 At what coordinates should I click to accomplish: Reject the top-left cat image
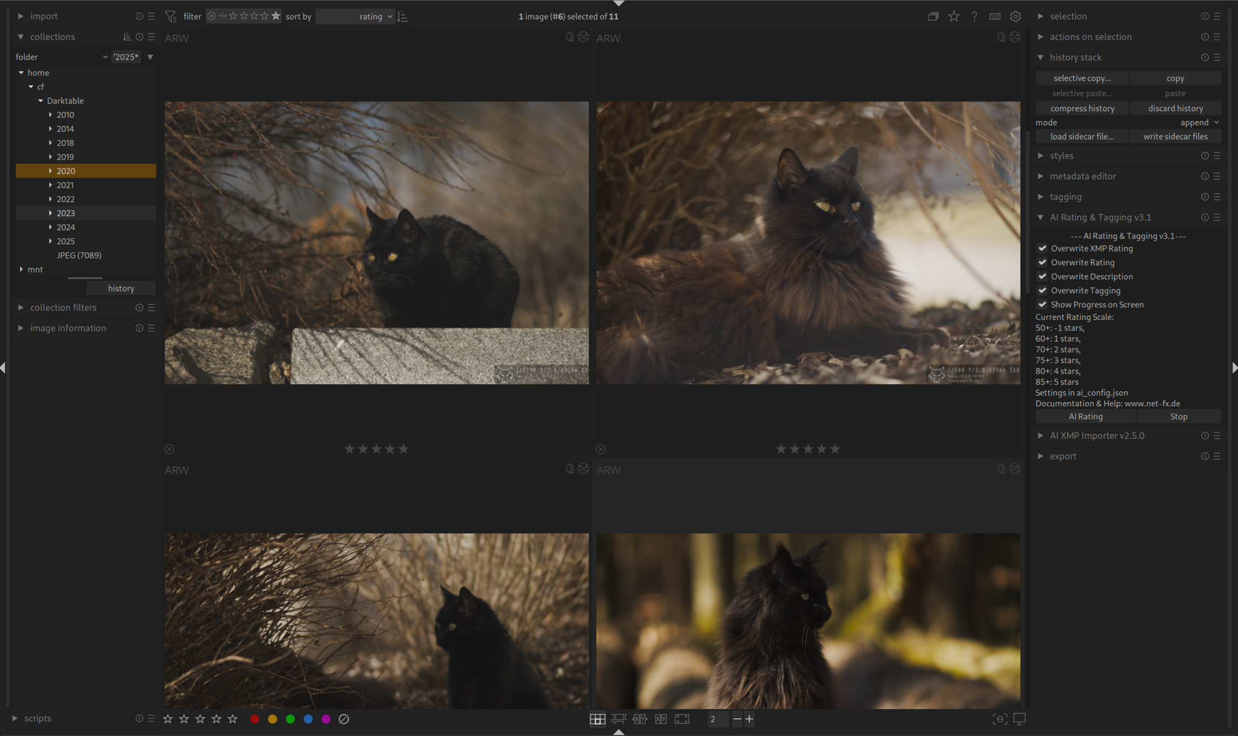[x=169, y=449]
